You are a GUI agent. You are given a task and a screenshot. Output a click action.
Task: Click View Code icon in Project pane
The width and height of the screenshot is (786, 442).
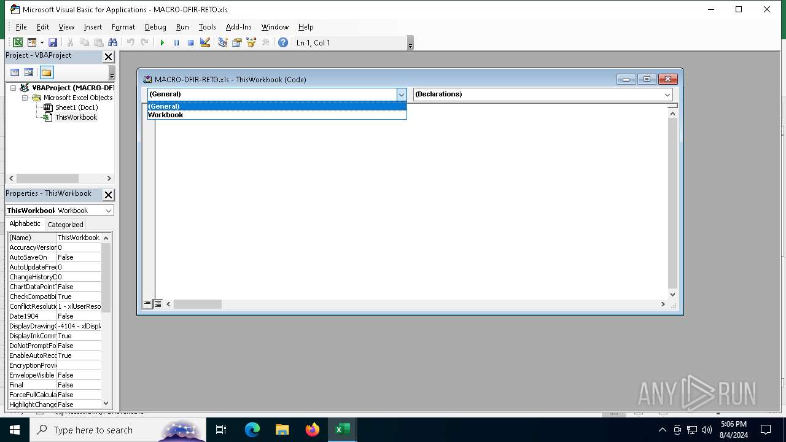coord(15,72)
